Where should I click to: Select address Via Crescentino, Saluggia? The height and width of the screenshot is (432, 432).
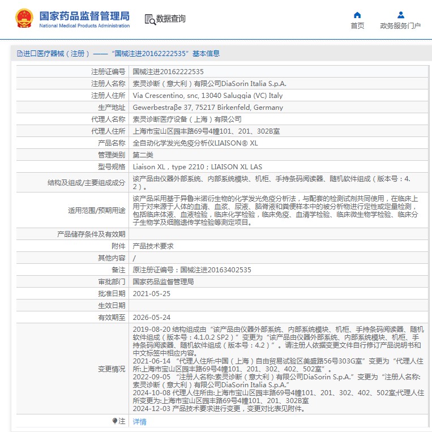pyautogui.click(x=208, y=96)
